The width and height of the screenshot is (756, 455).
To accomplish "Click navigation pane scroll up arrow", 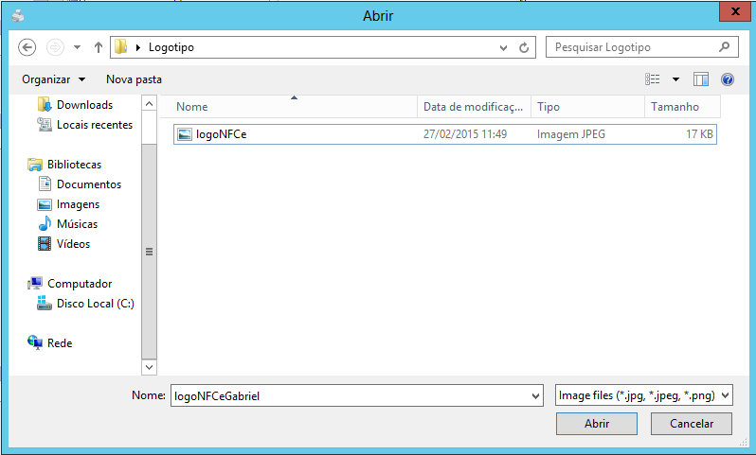I will point(149,103).
